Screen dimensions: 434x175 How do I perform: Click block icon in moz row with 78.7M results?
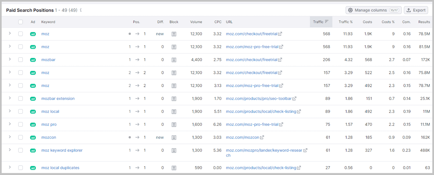(x=174, y=86)
